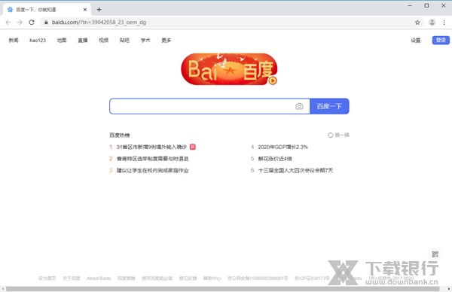Screen dimensions: 452x292
Task: Play the Baidu logo animation button
Action: tap(273, 81)
